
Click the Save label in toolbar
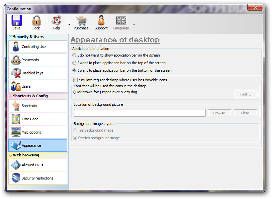[x=16, y=28]
